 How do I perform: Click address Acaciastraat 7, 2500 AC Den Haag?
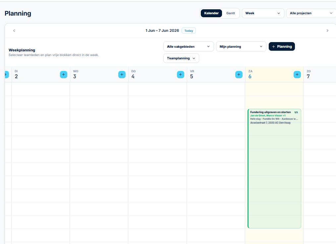click(270, 123)
